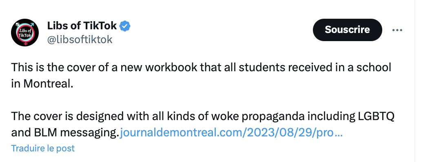Subscribe to Libs of TikTok account
Image resolution: width=421 pixels, height=162 pixels.
(x=347, y=30)
